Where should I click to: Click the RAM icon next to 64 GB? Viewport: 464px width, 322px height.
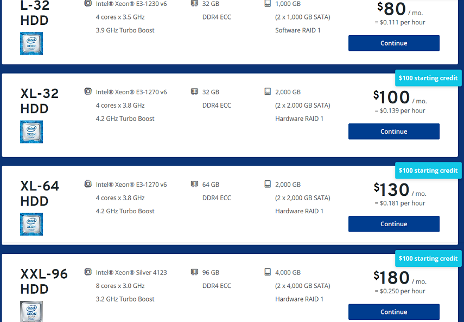click(x=194, y=184)
